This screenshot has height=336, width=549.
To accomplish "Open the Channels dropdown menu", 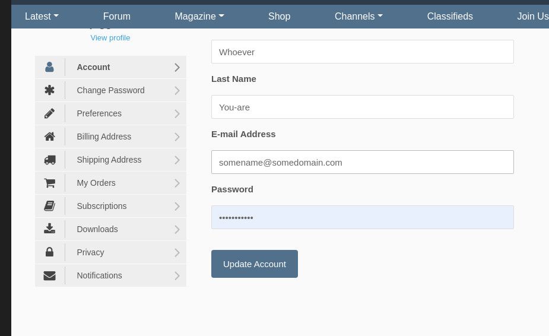I will pos(358,17).
